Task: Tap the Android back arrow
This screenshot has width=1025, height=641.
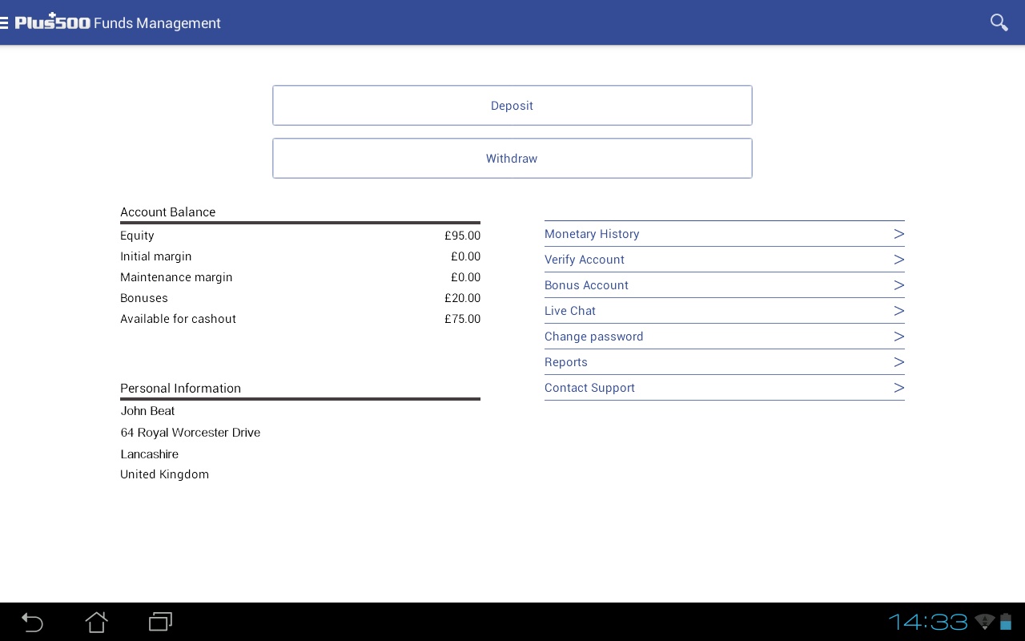Action: 32,622
